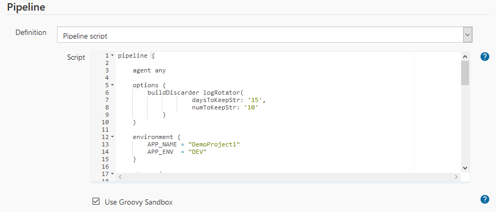
Task: Place cursor on the 'agent any' line
Action: point(150,70)
